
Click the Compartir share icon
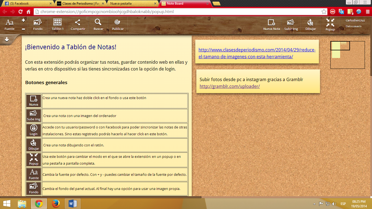[x=78, y=24]
